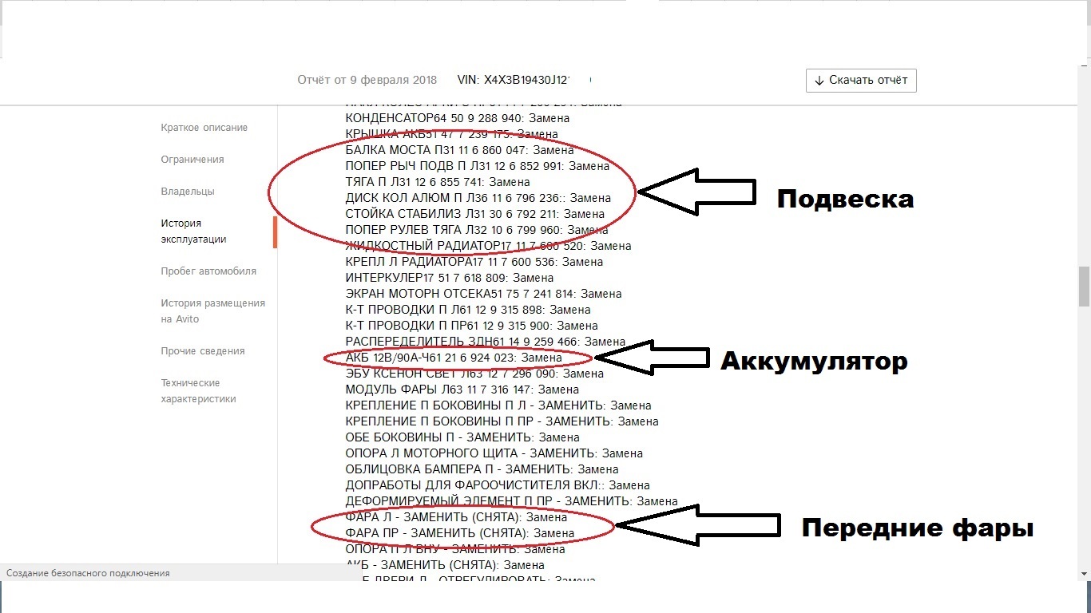Click the ФАРА Л - ЗАМЕНИТЬ (СНЯТА) line
1091x613 pixels.
(x=456, y=517)
